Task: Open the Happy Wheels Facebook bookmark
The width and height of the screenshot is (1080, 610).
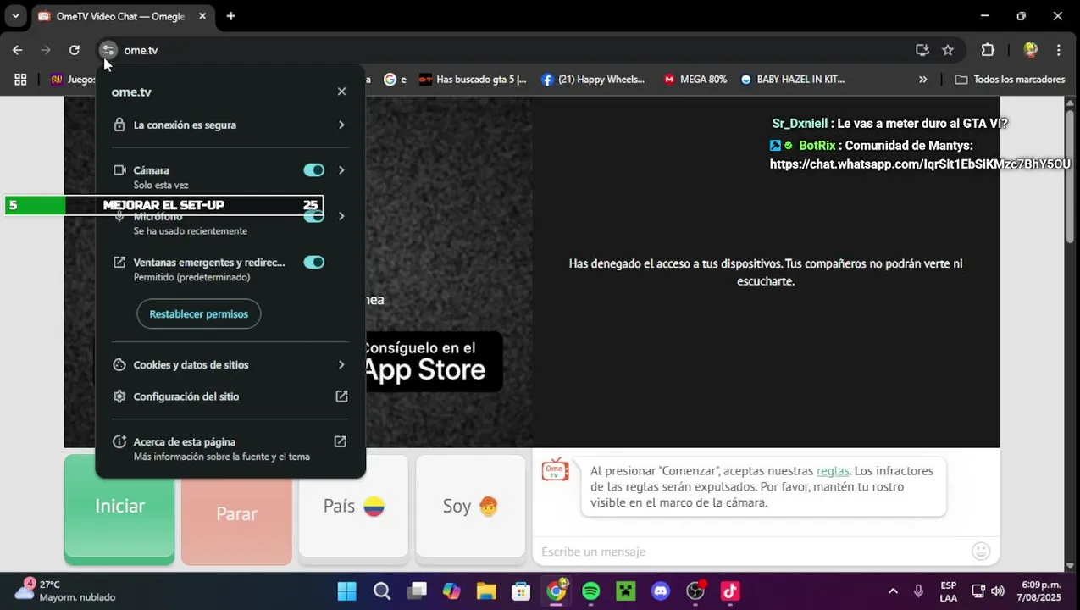Action: [x=593, y=80]
